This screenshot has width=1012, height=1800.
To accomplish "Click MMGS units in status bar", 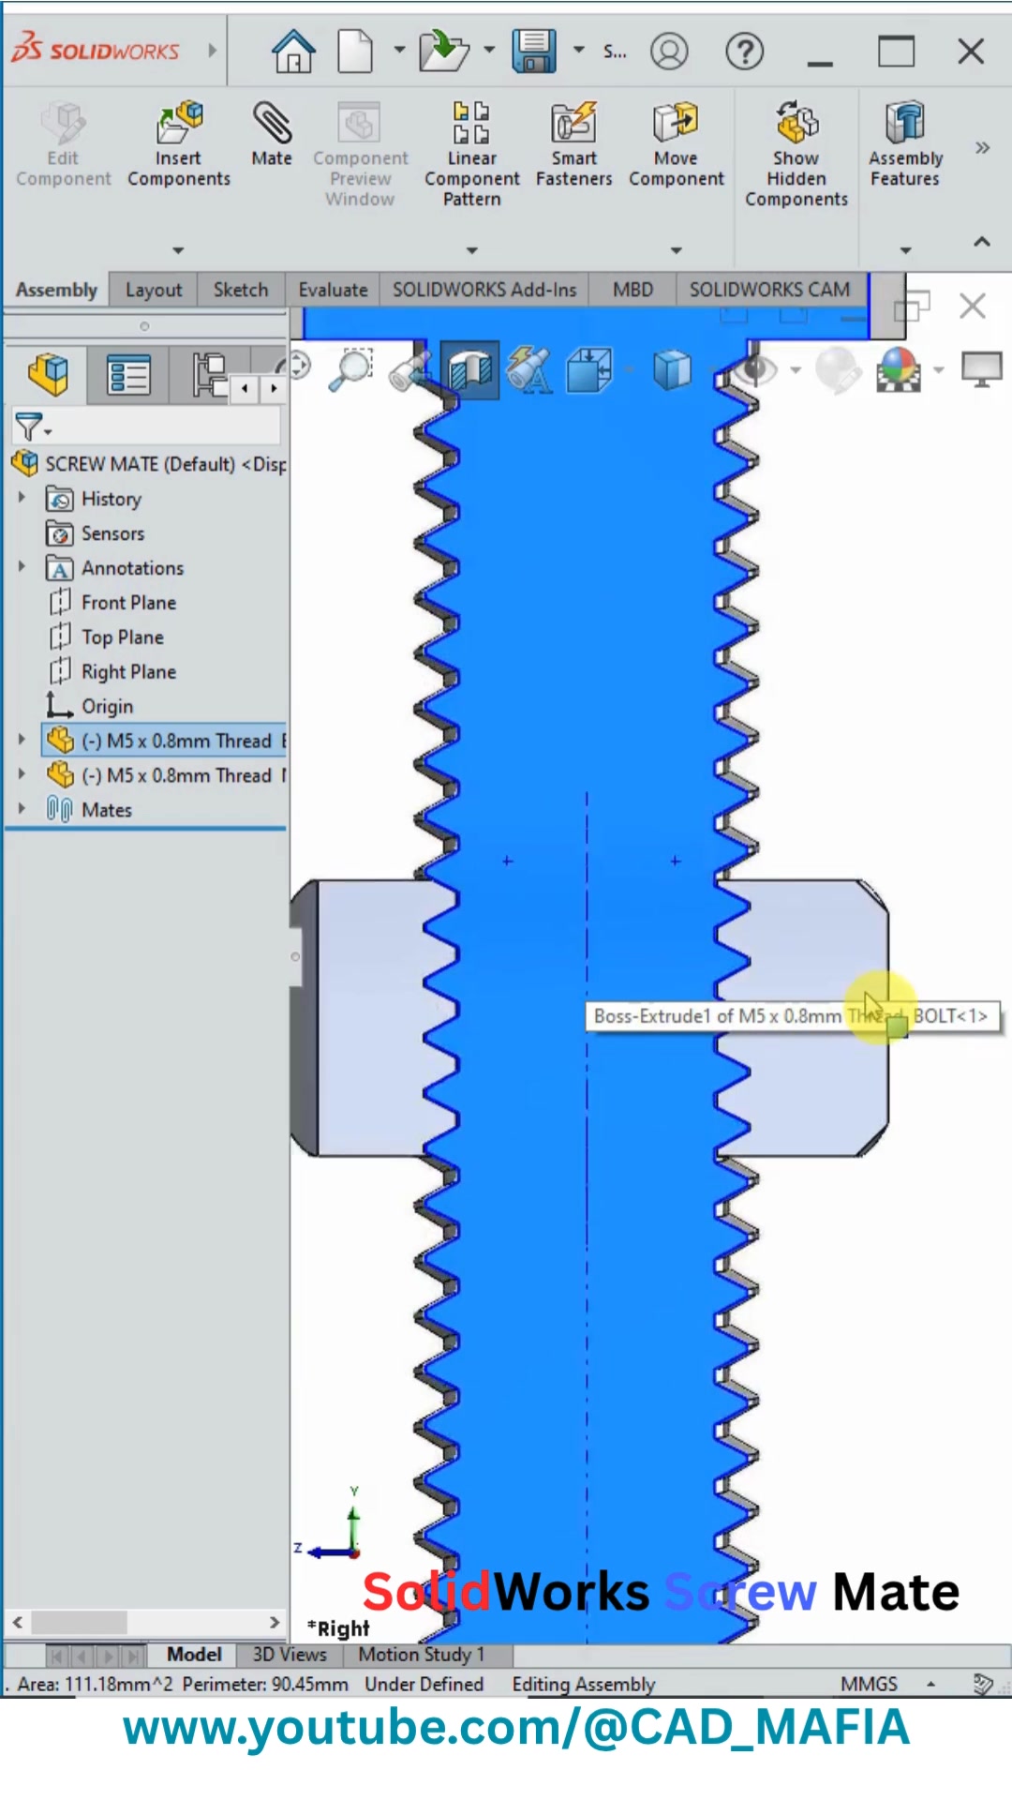I will 869,1684.
